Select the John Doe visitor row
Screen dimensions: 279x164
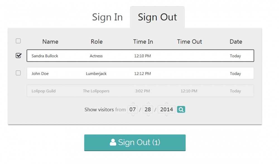(140, 73)
